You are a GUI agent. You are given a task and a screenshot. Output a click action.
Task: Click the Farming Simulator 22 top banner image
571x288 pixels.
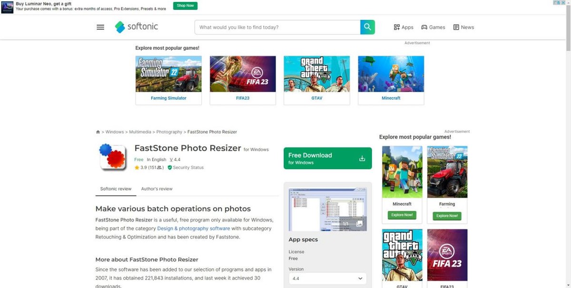point(168,74)
